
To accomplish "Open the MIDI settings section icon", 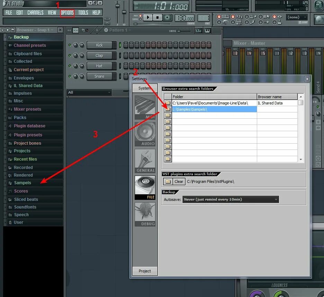I will (x=145, y=107).
